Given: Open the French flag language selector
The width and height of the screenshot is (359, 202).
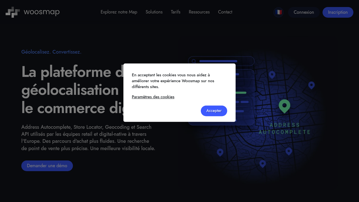Looking at the screenshot, I should pos(279,12).
